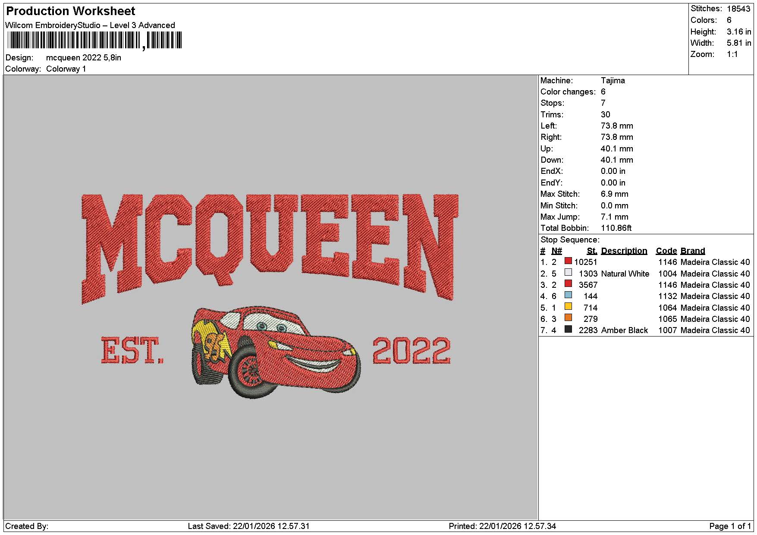Select stitch count 10251 in stop 1
Image resolution: width=757 pixels, height=535 pixels.
coord(586,262)
